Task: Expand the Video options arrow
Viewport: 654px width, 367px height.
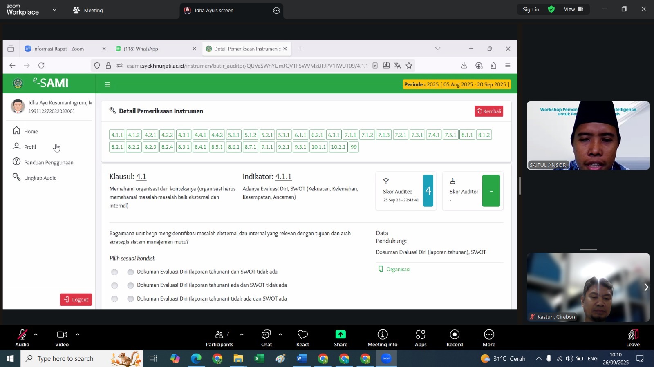Action: (78, 334)
